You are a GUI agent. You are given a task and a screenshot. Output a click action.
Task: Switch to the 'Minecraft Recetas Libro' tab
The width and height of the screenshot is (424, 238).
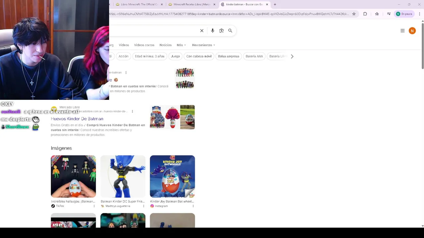192,4
